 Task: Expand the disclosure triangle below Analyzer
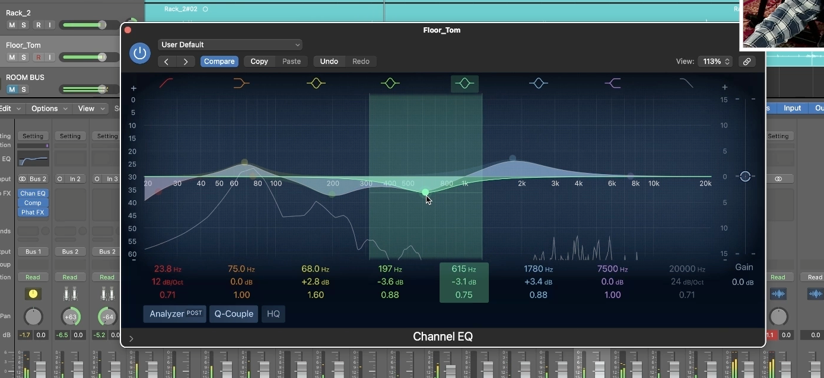pos(131,339)
